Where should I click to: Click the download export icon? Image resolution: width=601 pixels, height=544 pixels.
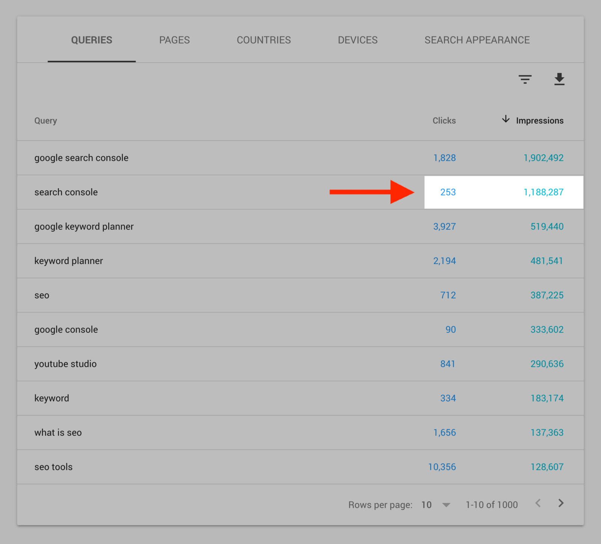click(x=559, y=79)
